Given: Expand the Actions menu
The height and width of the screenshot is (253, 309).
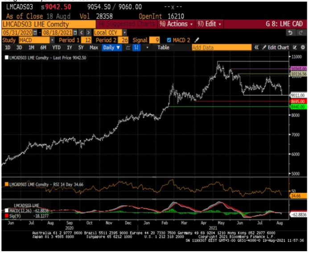Looking at the screenshot, I should (x=176, y=24).
